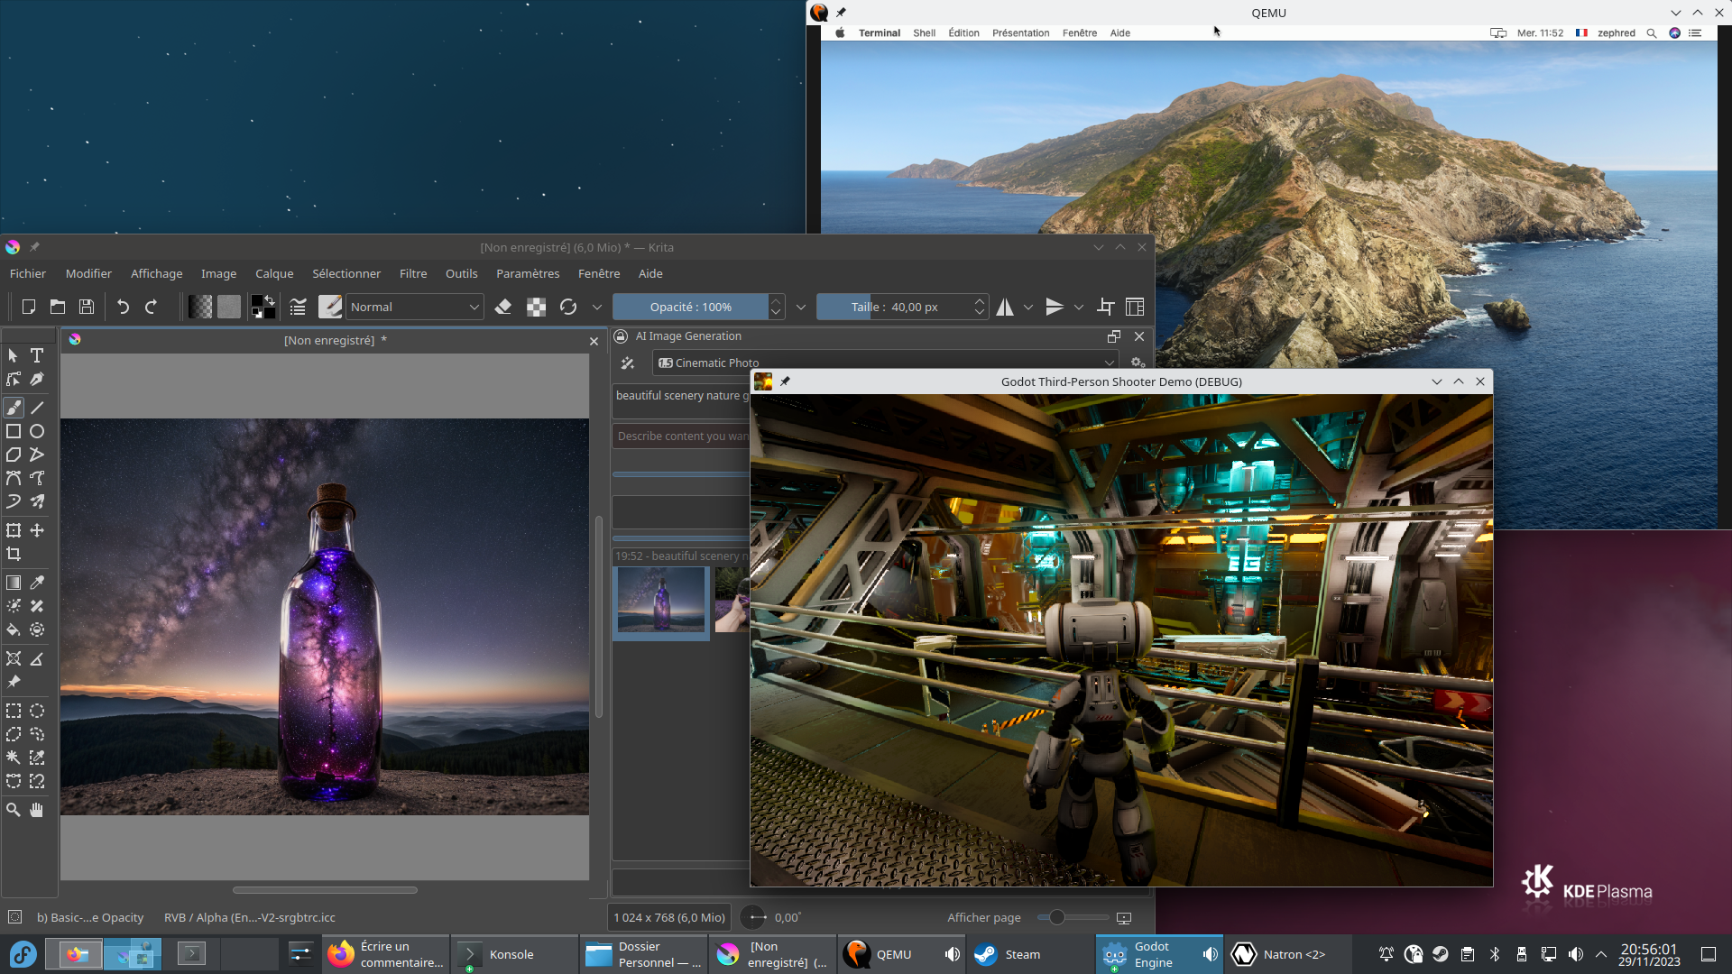The height and width of the screenshot is (974, 1732).
Task: Select the Pan hand tool
Action: pos(37,810)
